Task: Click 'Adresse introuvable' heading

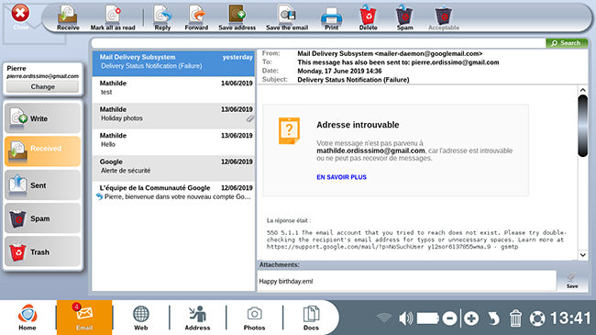Action: click(358, 125)
